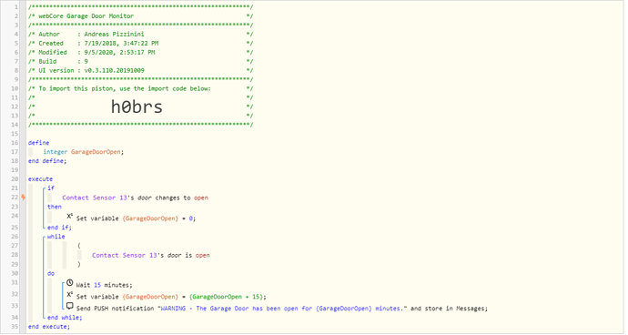Screen dimensions: 628x335
Task: Select the import code h0brs
Action: point(137,107)
